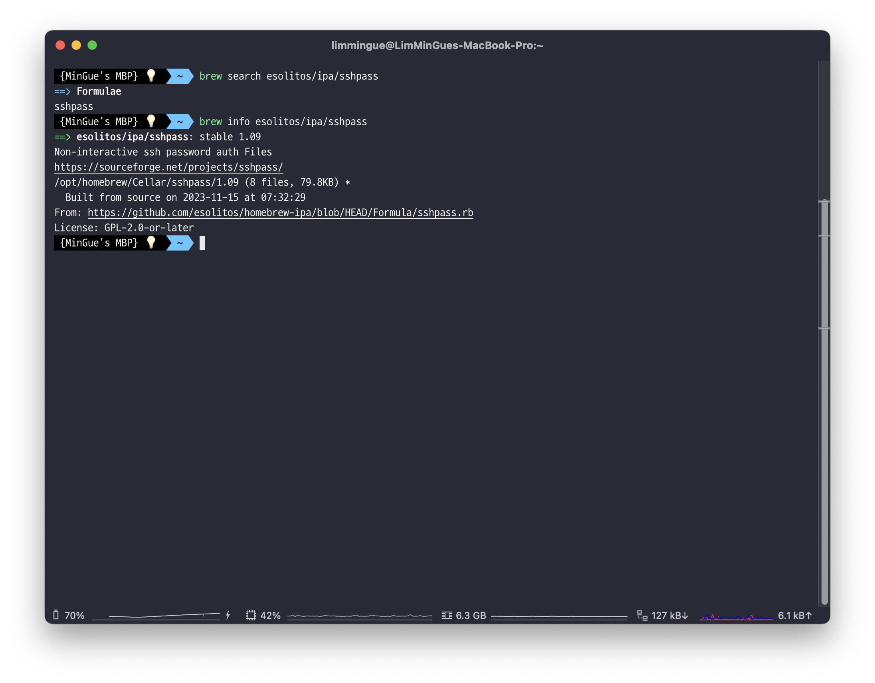Click the memory usage line graph
Viewport: 875px width, 683px height.
[559, 616]
